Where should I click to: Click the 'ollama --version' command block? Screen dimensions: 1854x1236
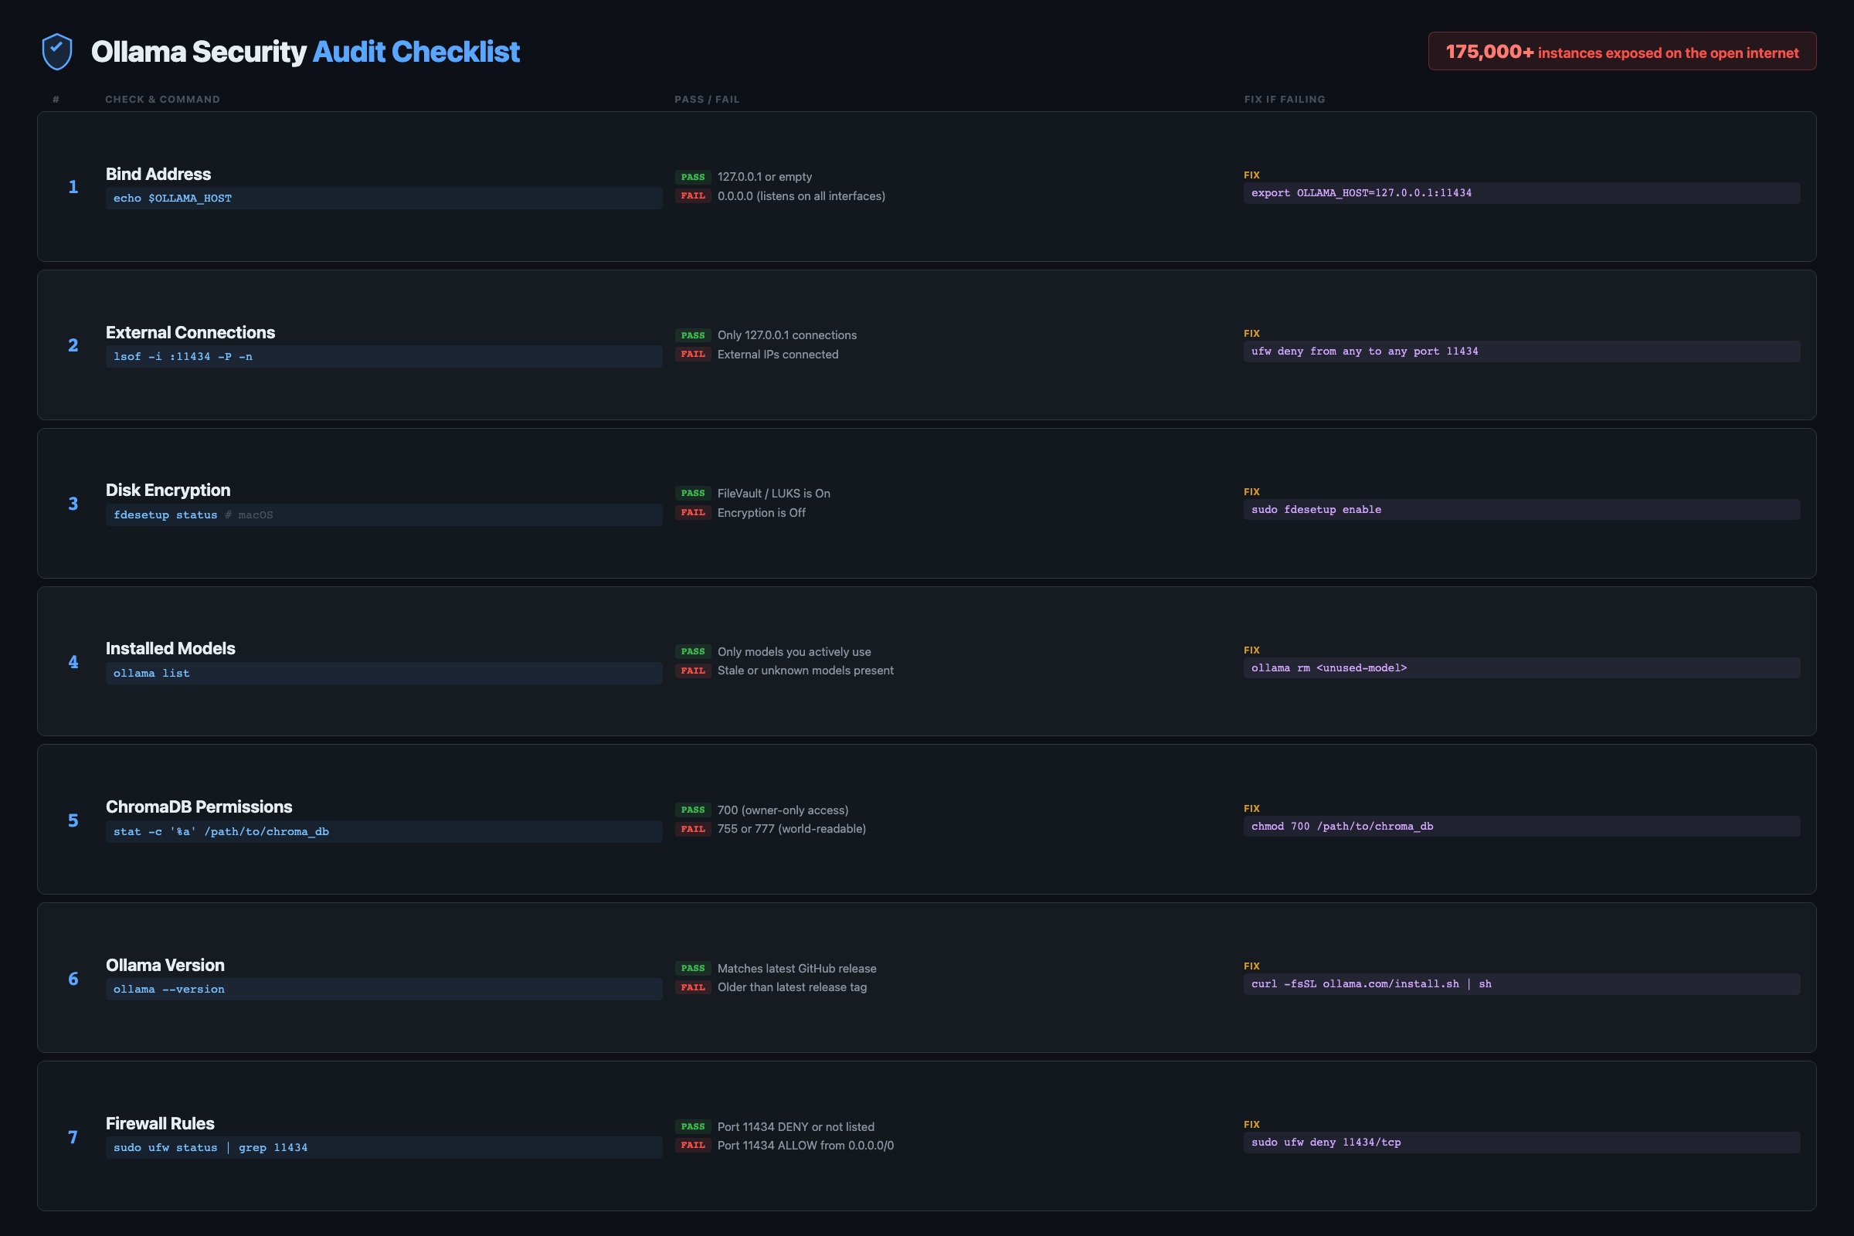point(384,990)
